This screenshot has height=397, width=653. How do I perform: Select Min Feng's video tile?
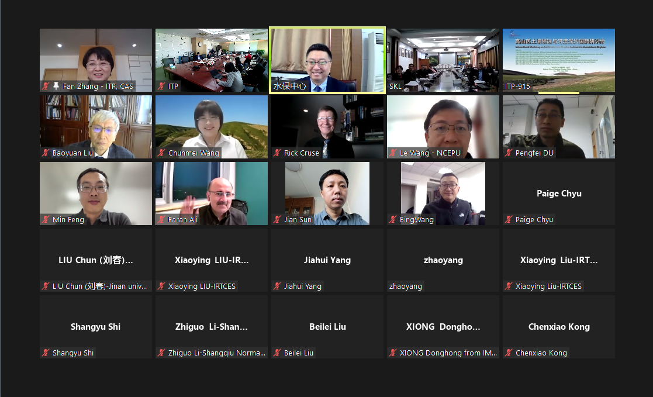click(x=96, y=194)
